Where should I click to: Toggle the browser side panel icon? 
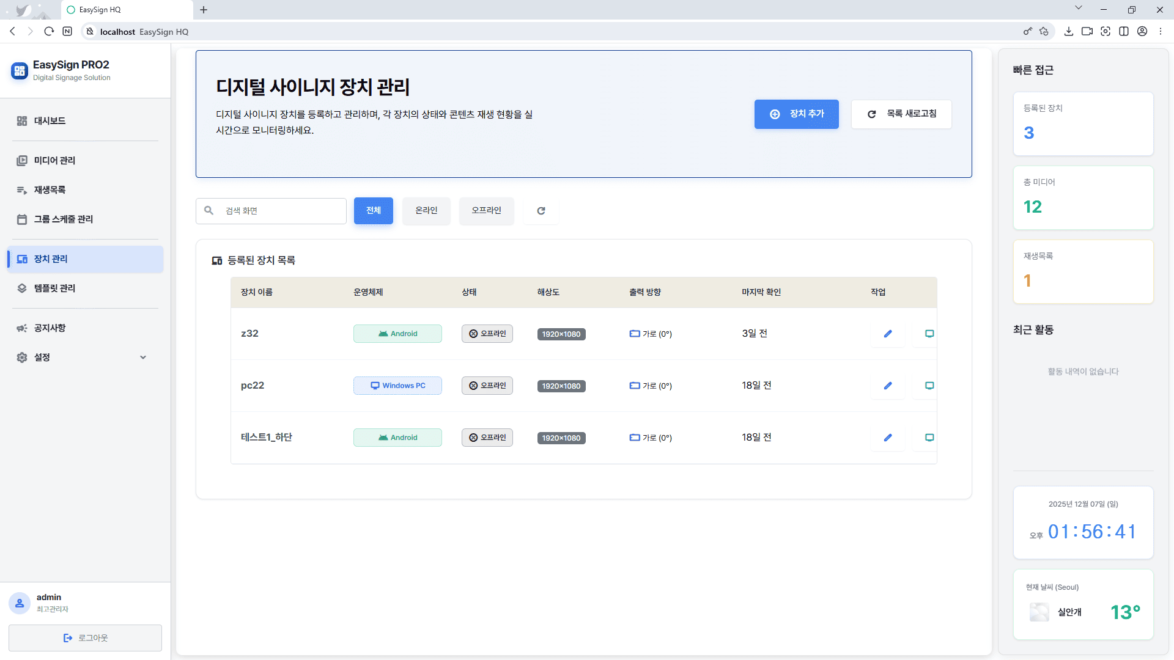coord(1123,31)
